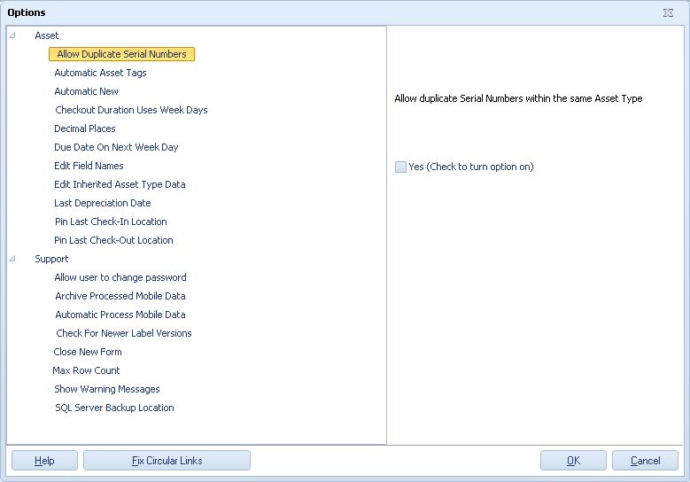
Task: Select Allow user to change password
Action: click(120, 277)
